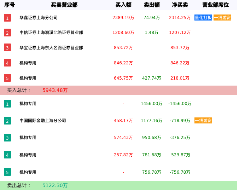
Task: Click green rank badge 2 for 中国国际金融
Action: [7, 121]
